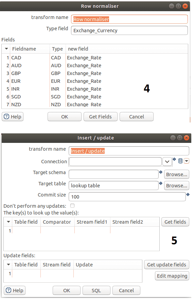This screenshot has width=193, height=299.
Task: Click the Get Fields button in Row normaliser
Action: pos(101,116)
